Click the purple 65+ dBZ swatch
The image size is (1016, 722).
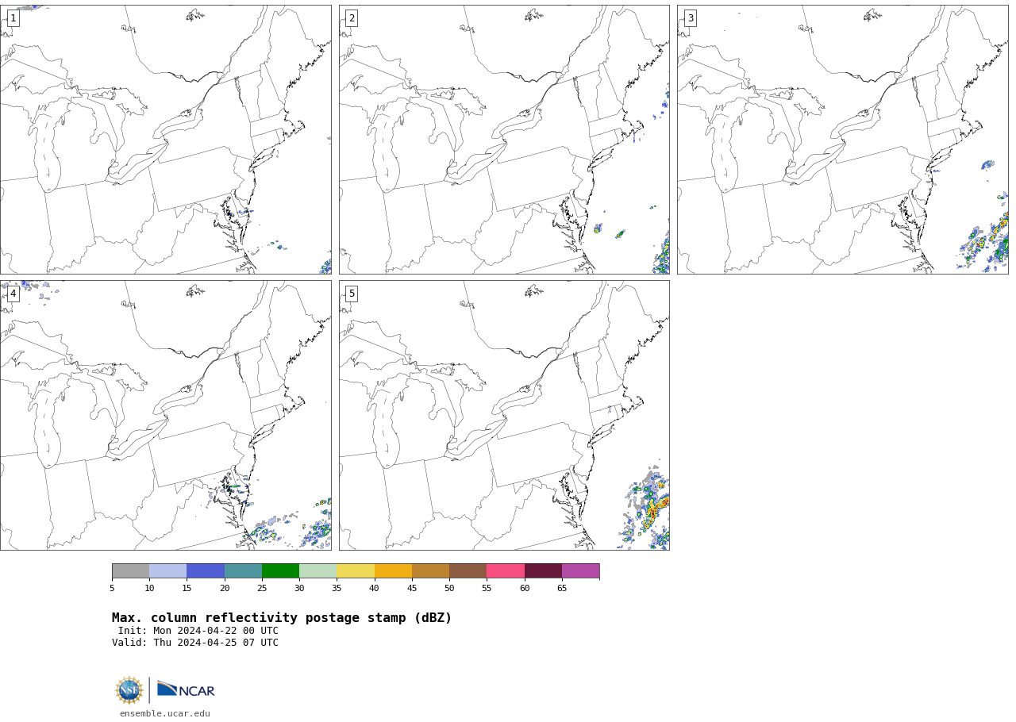(x=580, y=571)
